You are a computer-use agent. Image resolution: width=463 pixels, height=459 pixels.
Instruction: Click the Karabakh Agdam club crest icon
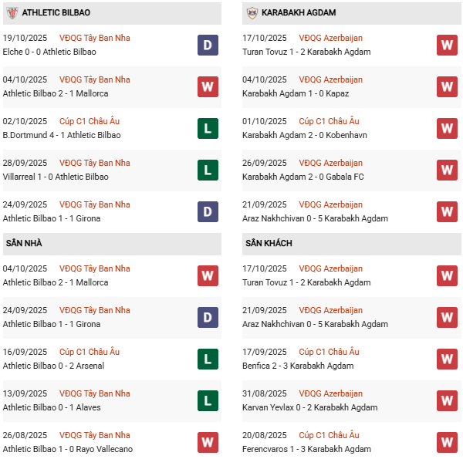(252, 13)
